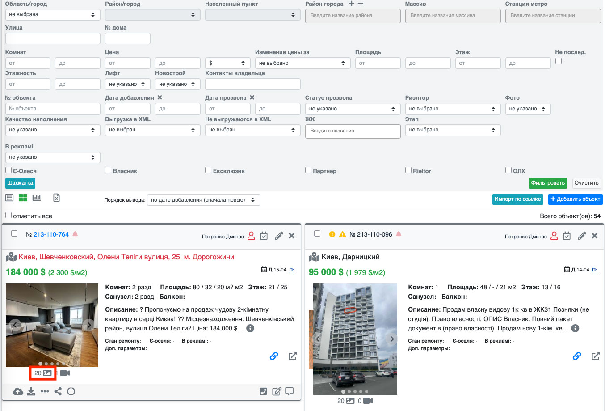
Task: Open the photo count icon on listing 213-110-096
Action: (350, 401)
